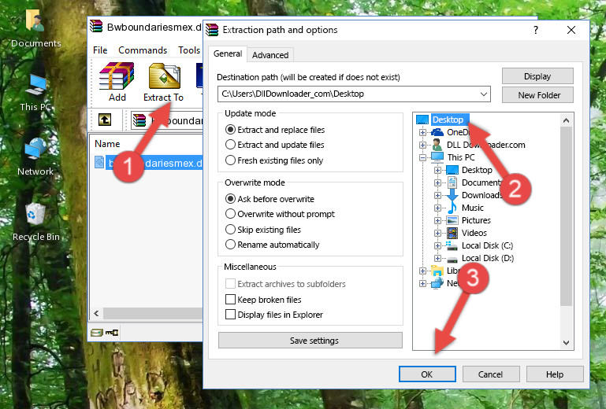Click the Save settings button
Image resolution: width=606 pixels, height=409 pixels.
click(x=310, y=341)
